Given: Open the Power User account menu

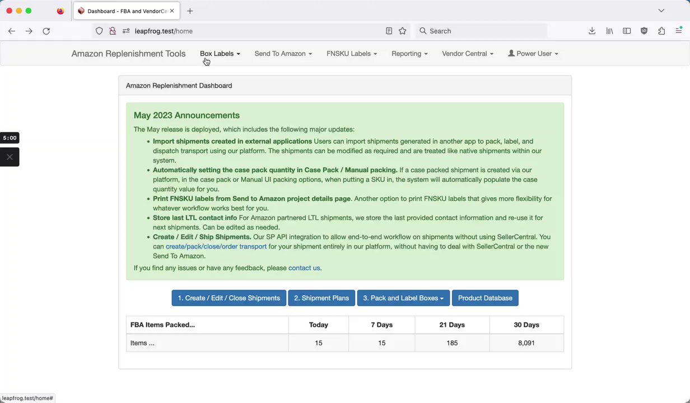Looking at the screenshot, I should [x=533, y=54].
